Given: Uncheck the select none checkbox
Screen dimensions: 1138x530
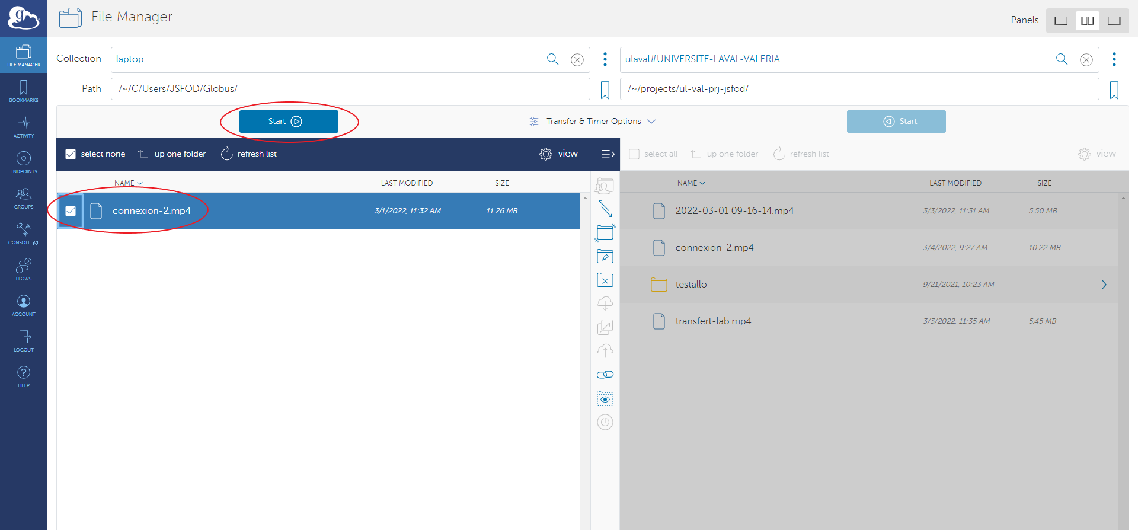Looking at the screenshot, I should pyautogui.click(x=71, y=154).
